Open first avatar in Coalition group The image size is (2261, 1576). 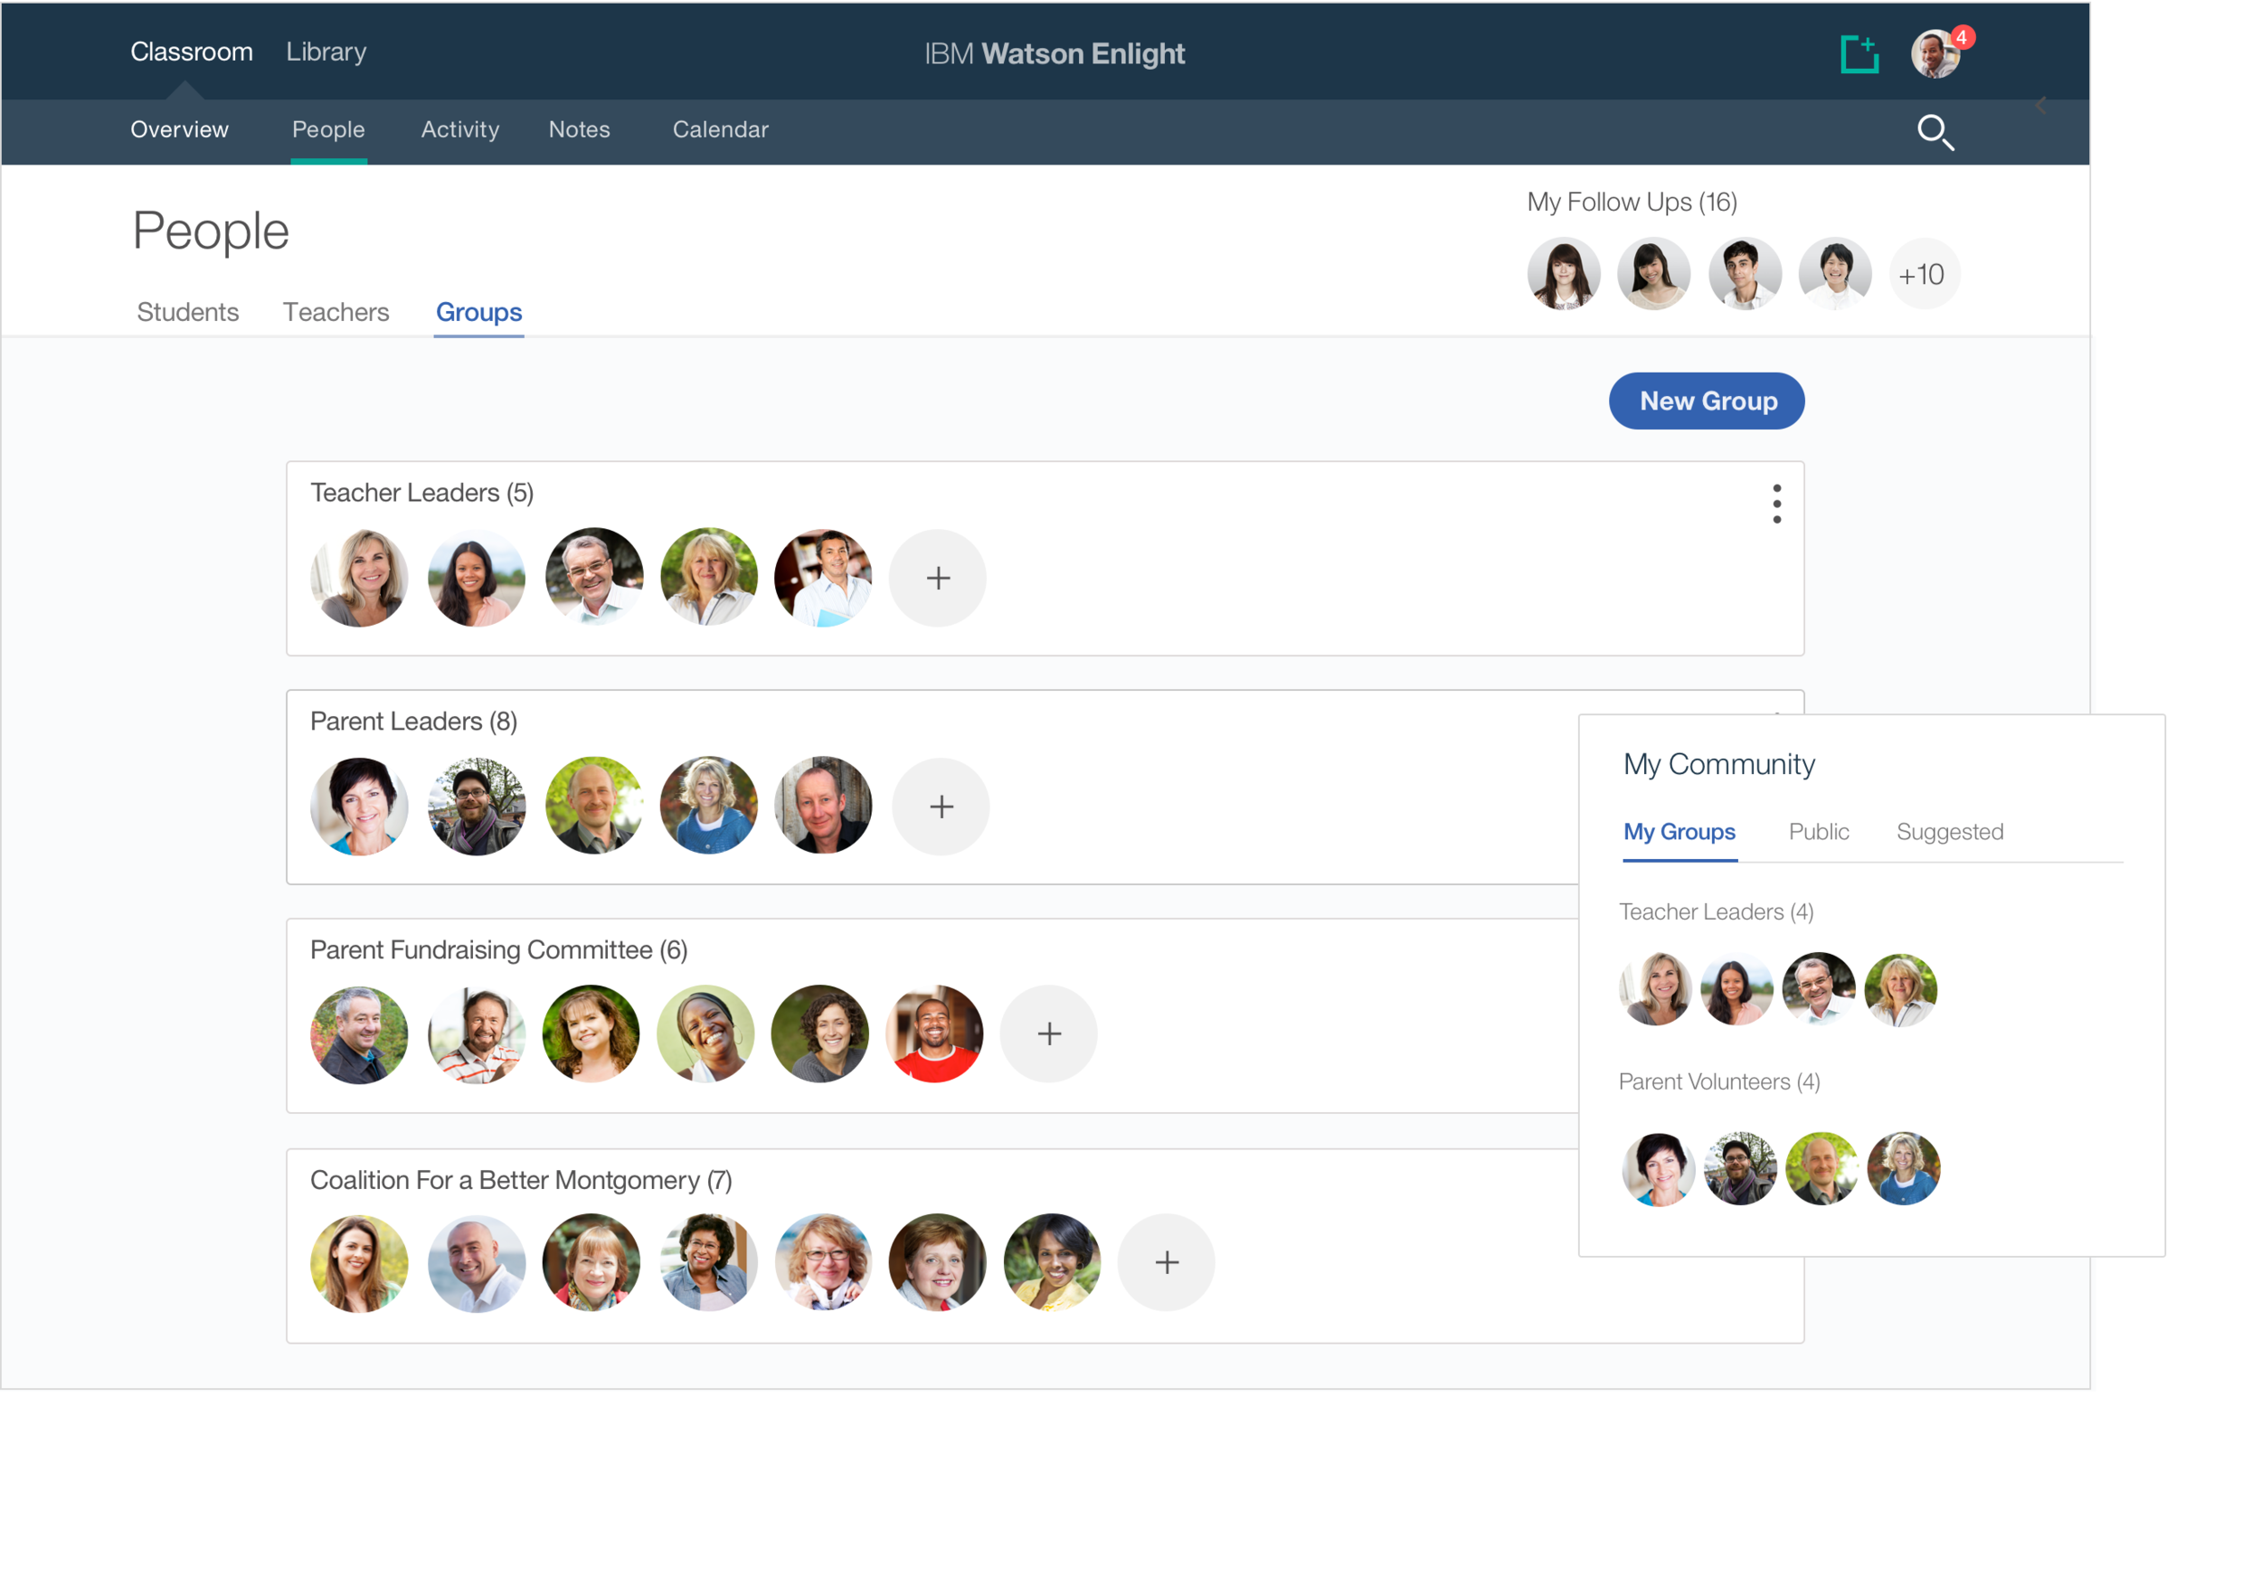click(x=359, y=1263)
